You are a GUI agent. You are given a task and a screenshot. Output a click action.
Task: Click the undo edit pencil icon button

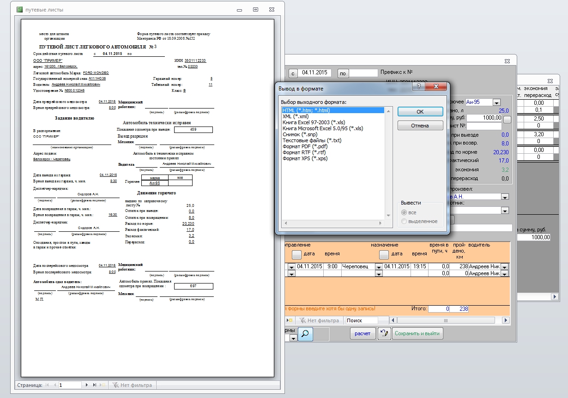coord(384,334)
